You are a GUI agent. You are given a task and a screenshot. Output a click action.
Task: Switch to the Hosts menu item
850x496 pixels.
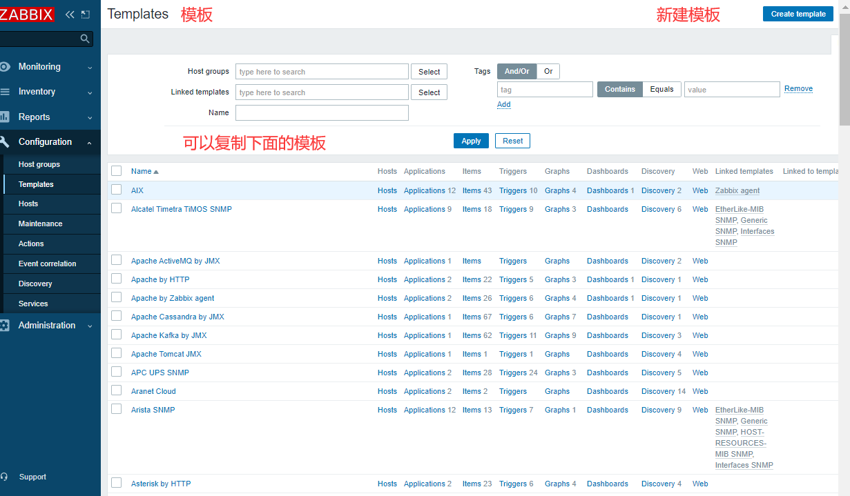click(28, 204)
